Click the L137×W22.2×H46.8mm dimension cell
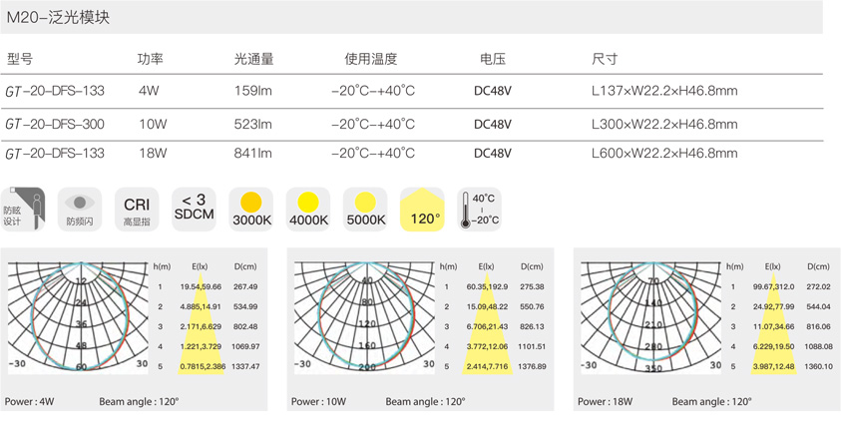Viewport: 841px width, 442px height. (663, 92)
